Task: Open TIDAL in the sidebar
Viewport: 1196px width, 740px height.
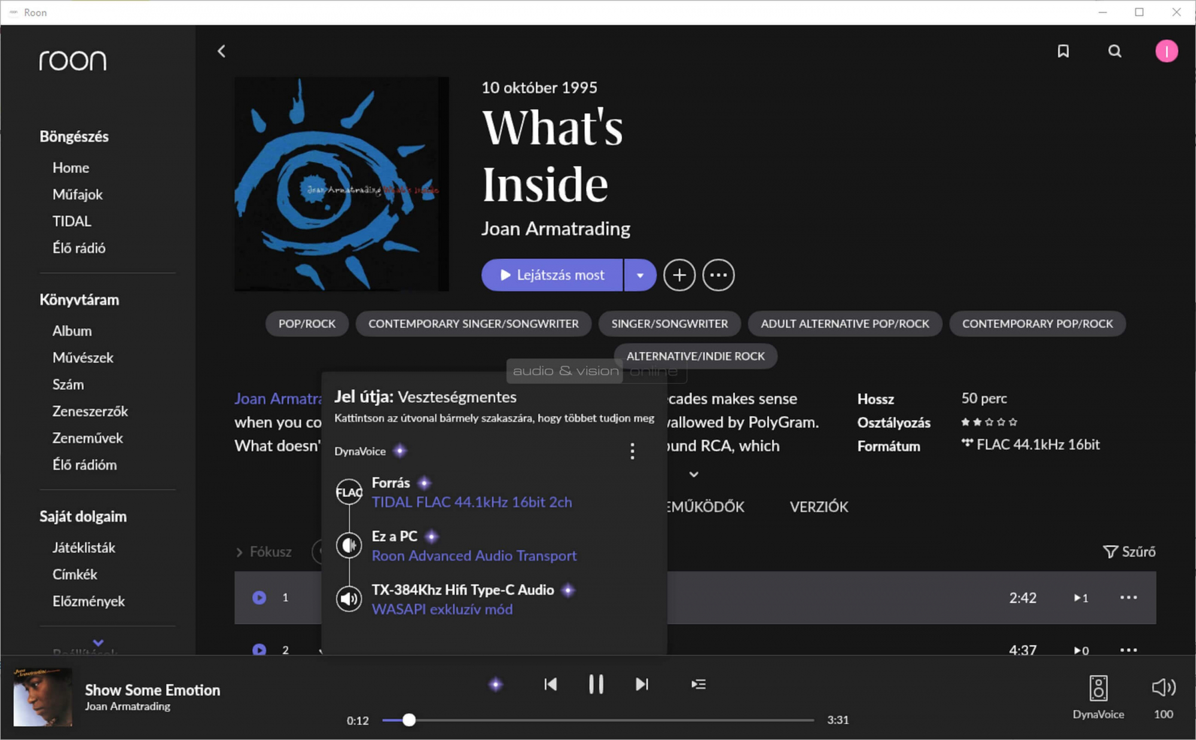Action: 72,222
